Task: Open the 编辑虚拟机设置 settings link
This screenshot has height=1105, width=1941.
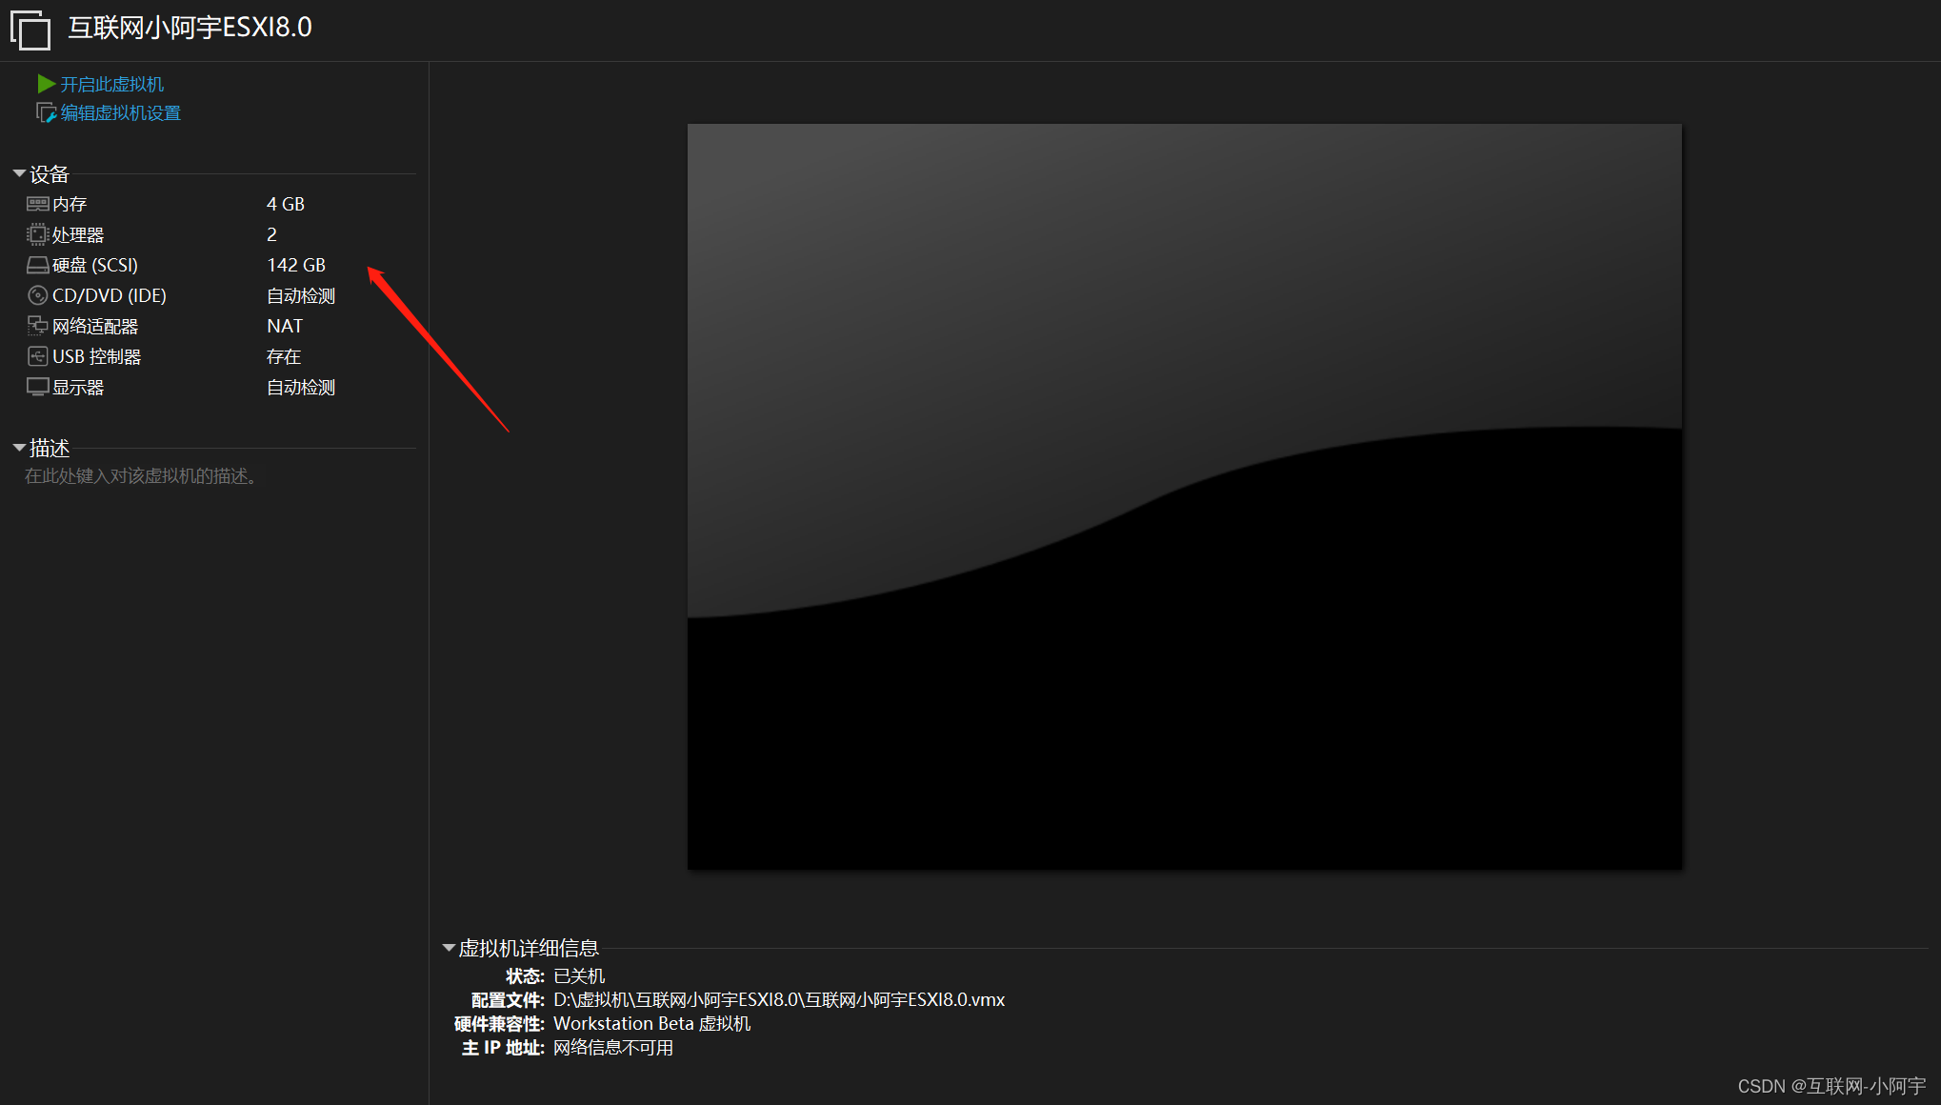Action: (120, 113)
